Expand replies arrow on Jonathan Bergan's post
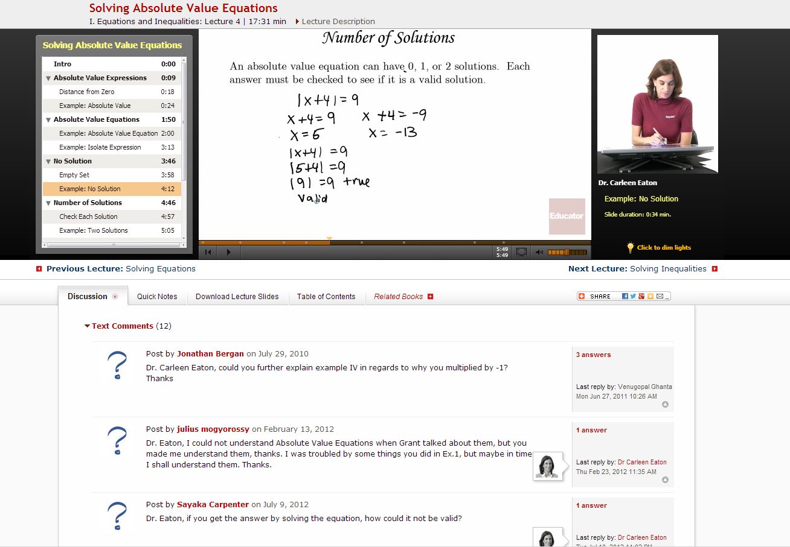The height and width of the screenshot is (547, 790). click(x=665, y=404)
